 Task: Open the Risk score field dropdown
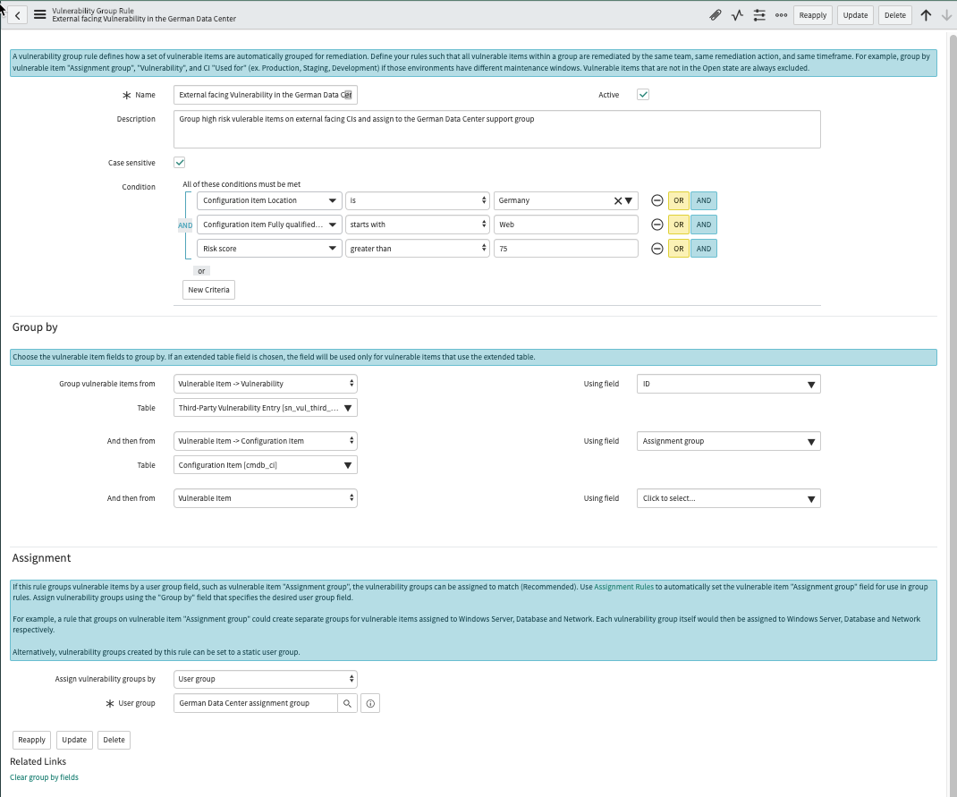[x=269, y=249]
